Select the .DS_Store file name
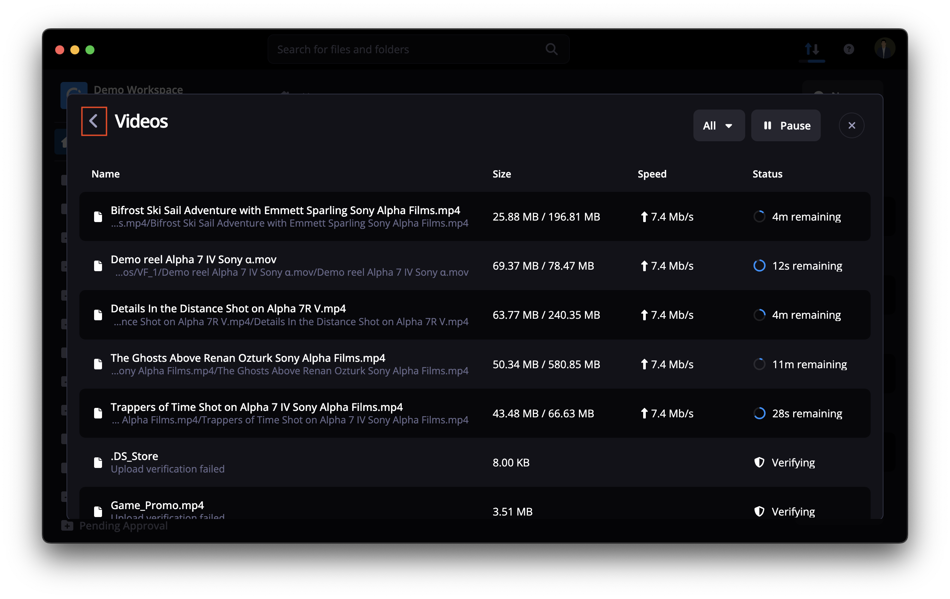950x599 pixels. 134,456
